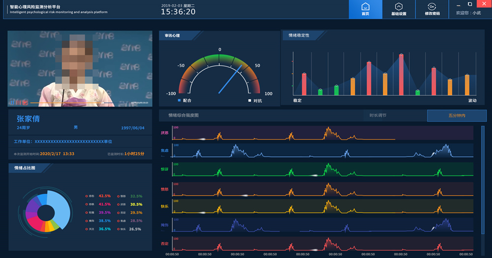Click the dark center of the donut chart

click(46, 213)
